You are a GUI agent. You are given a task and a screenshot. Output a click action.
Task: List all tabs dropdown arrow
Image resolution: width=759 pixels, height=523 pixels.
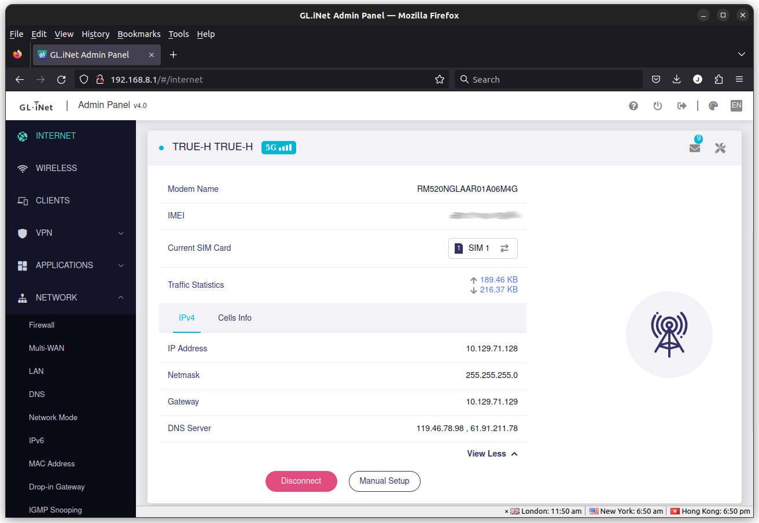pos(742,54)
